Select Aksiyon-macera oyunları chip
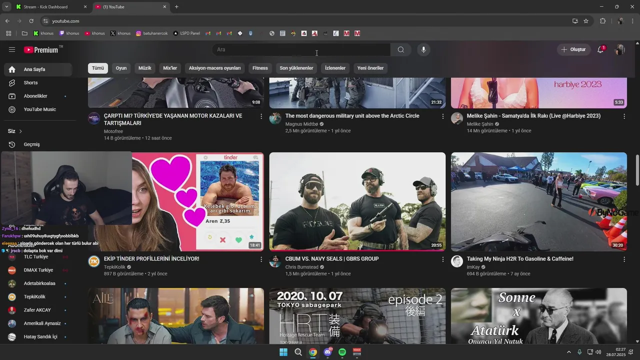 click(215, 68)
